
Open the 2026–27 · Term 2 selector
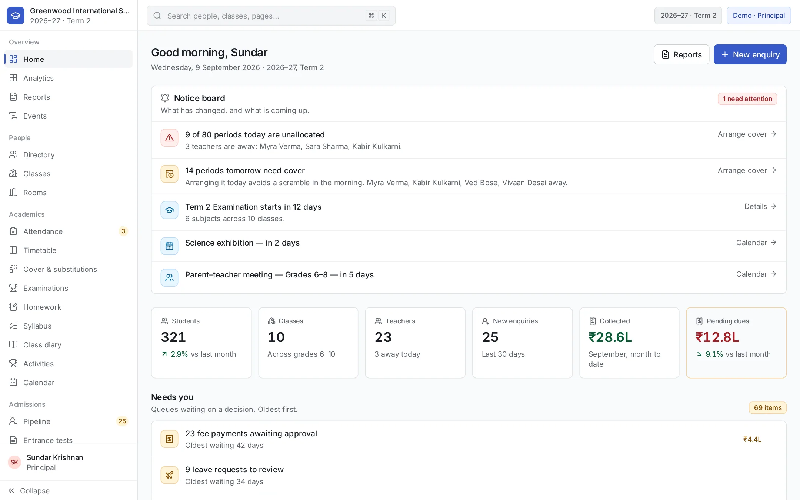point(688,16)
